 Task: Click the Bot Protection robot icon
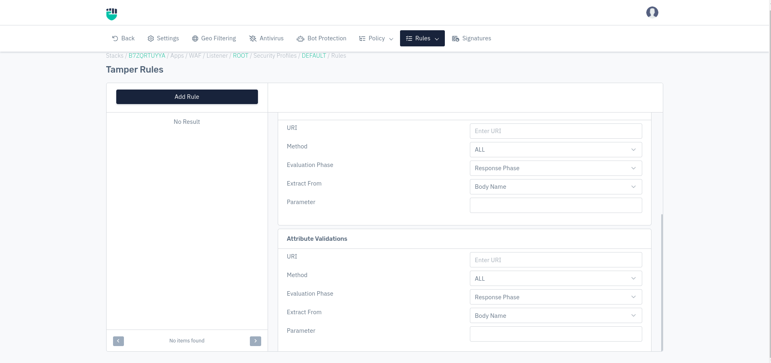[x=300, y=39]
